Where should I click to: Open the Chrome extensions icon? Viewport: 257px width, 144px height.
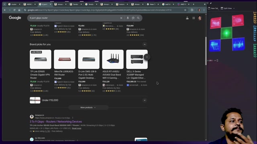click(x=192, y=10)
